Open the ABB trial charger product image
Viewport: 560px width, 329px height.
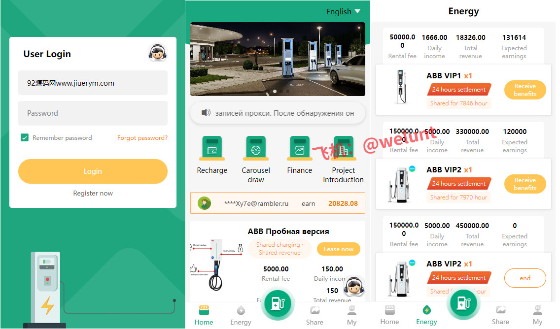(x=217, y=265)
